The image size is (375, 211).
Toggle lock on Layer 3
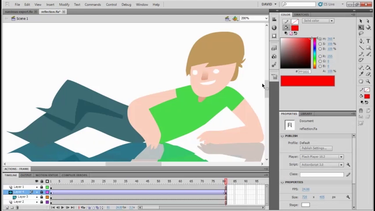(42, 197)
